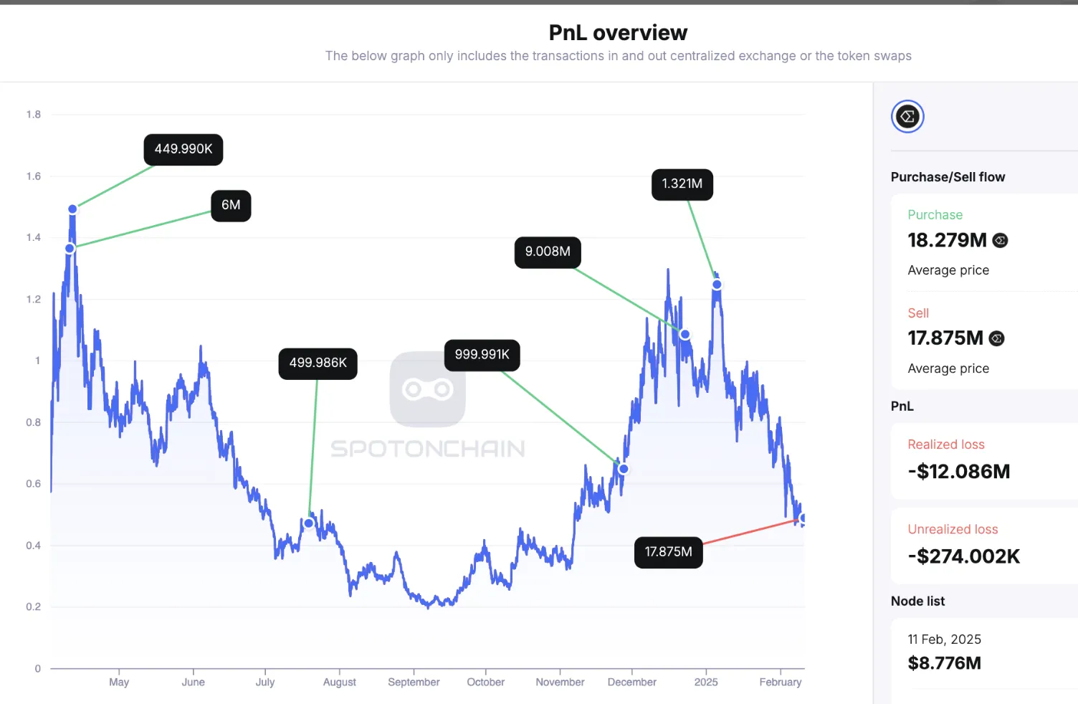Click the chart node at the late-July purchase
Image resolution: width=1078 pixels, height=704 pixels.
(309, 523)
